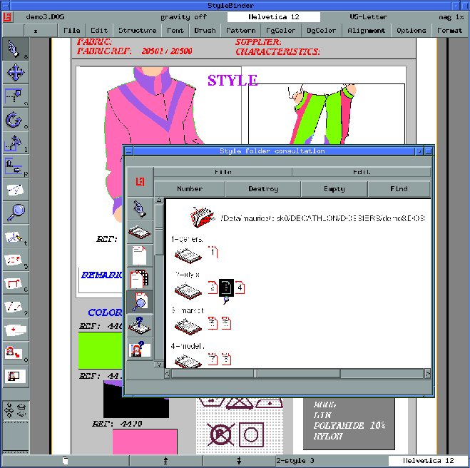Open the Pattern menu
Image resolution: width=470 pixels, height=468 pixels.
[x=240, y=31]
